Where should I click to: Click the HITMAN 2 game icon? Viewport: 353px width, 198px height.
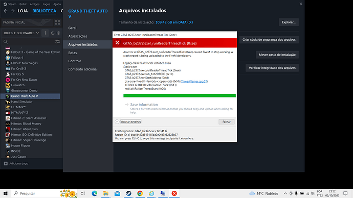(x=8, y=113)
